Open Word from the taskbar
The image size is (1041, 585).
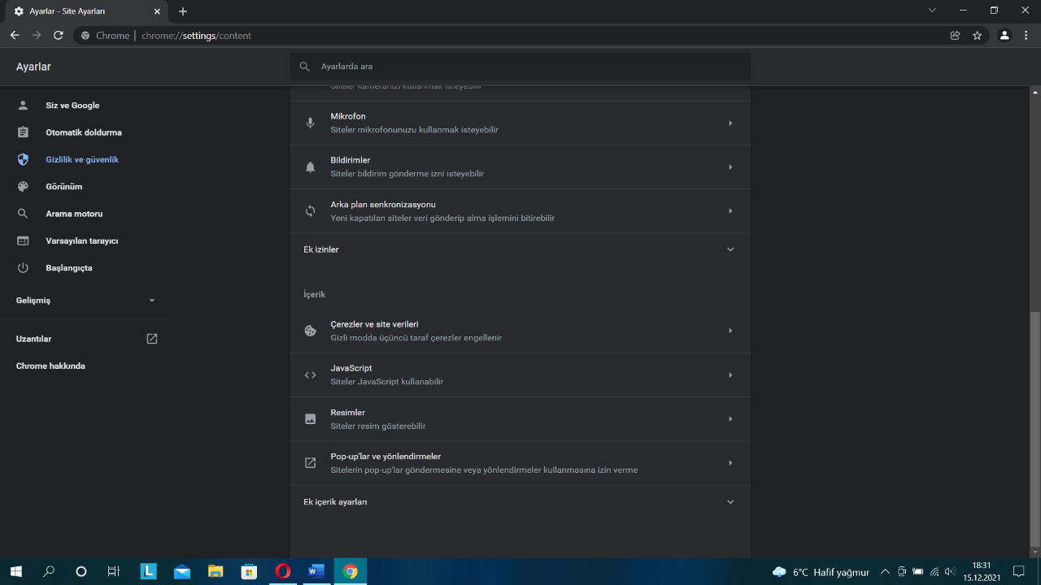(x=316, y=571)
